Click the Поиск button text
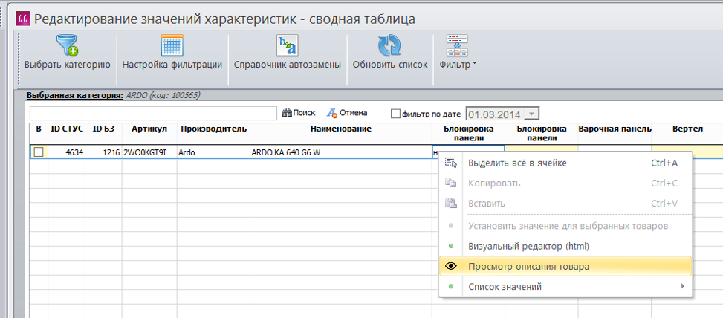 305,112
